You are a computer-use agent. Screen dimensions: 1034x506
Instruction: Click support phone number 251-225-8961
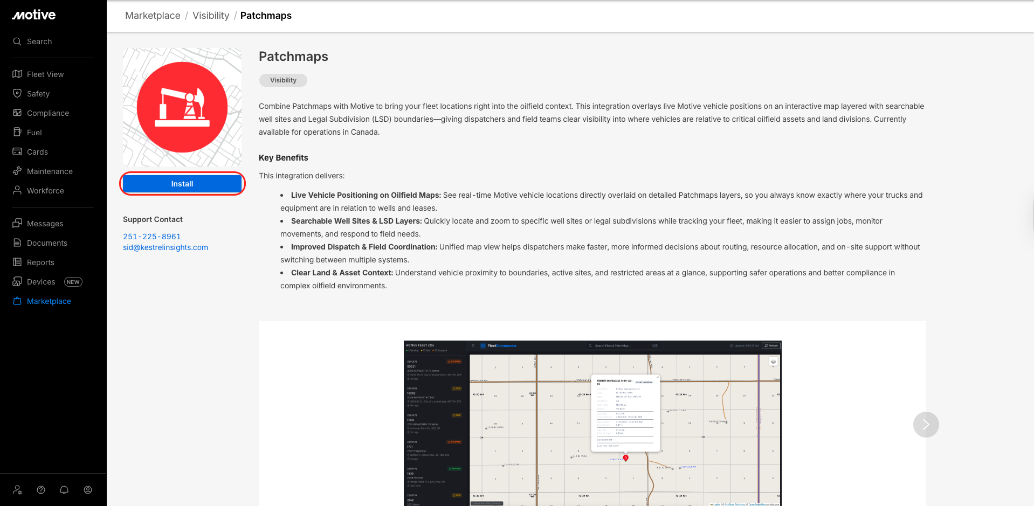point(152,237)
